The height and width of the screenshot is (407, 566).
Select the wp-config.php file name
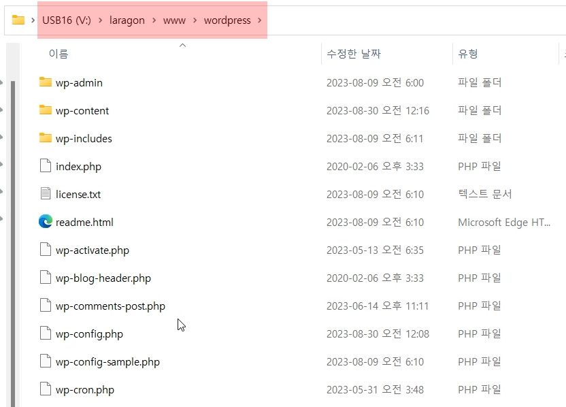click(x=89, y=334)
